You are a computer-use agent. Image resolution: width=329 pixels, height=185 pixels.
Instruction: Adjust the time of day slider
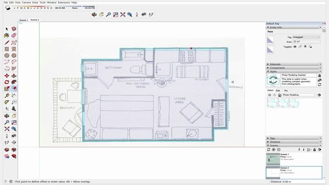coord(75,7)
